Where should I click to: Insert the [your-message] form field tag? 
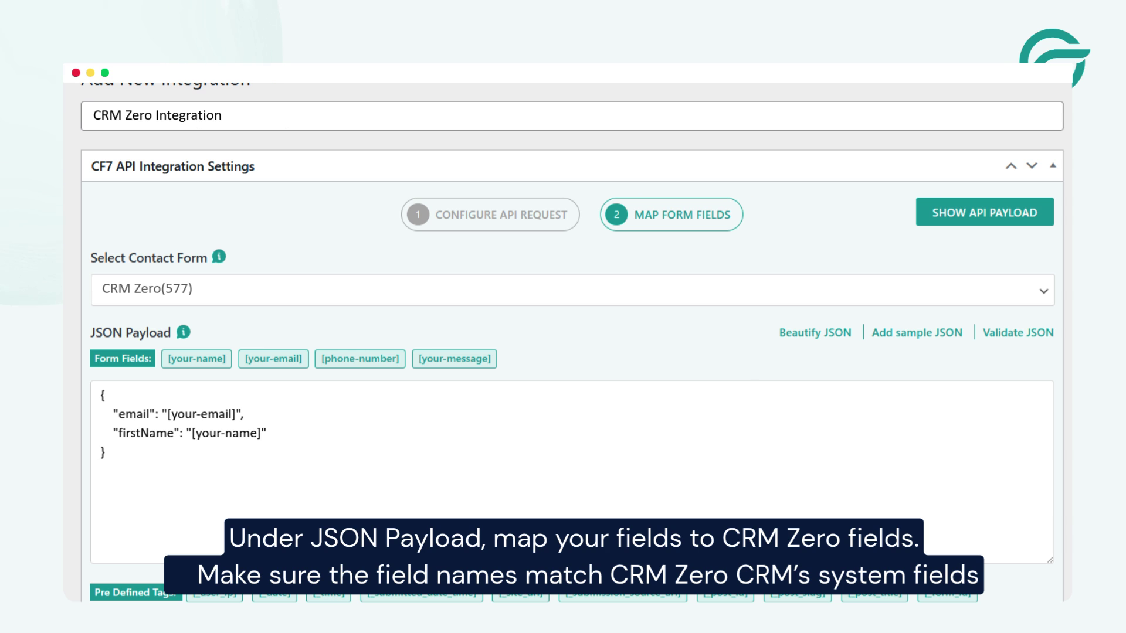(x=455, y=359)
